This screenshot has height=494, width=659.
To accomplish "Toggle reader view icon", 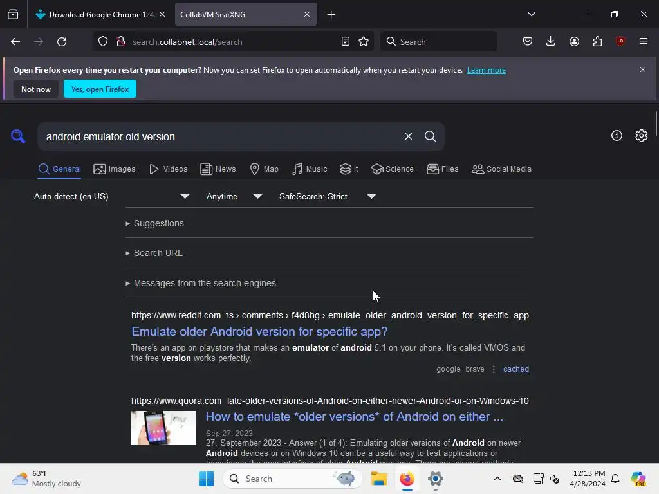I will (346, 41).
